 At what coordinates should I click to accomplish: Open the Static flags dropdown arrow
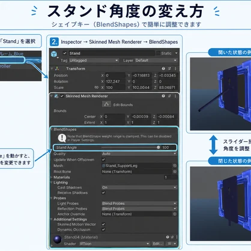click(x=176, y=53)
